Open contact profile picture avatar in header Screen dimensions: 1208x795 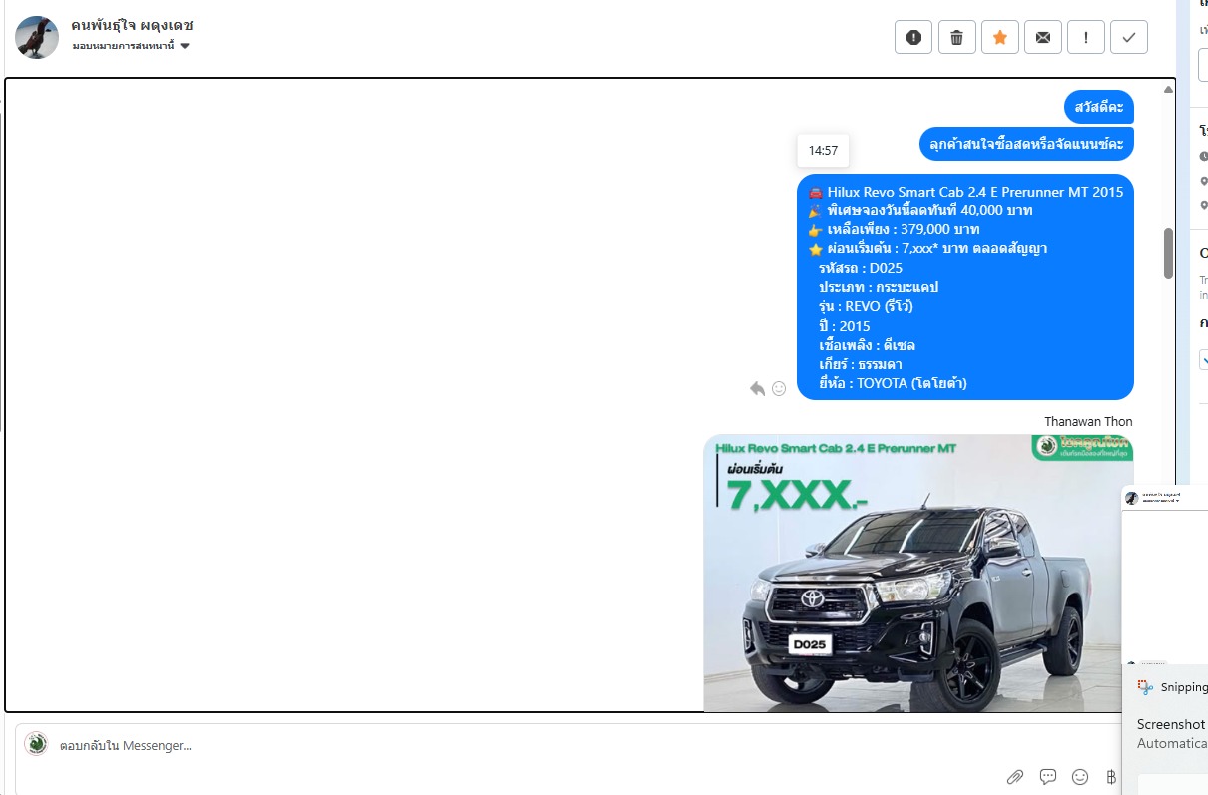(x=37, y=37)
